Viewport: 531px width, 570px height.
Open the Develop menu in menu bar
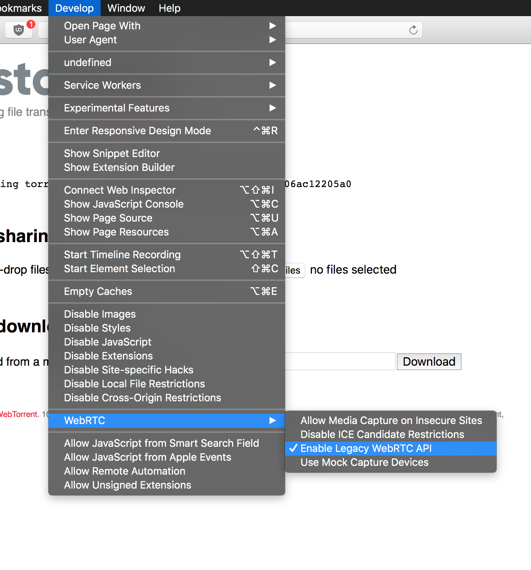(x=75, y=8)
